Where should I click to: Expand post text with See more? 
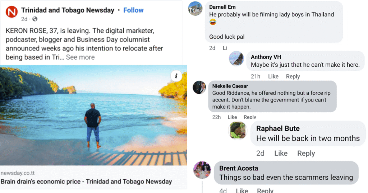[x=80, y=57]
